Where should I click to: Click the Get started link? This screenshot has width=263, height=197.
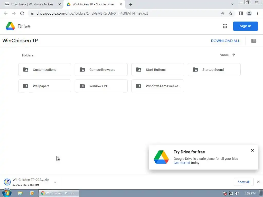point(182,163)
